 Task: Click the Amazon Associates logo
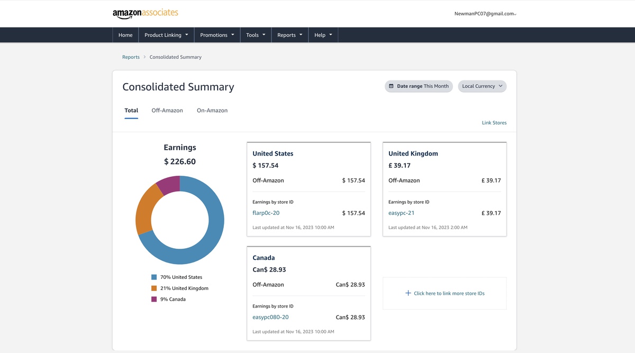tap(146, 13)
